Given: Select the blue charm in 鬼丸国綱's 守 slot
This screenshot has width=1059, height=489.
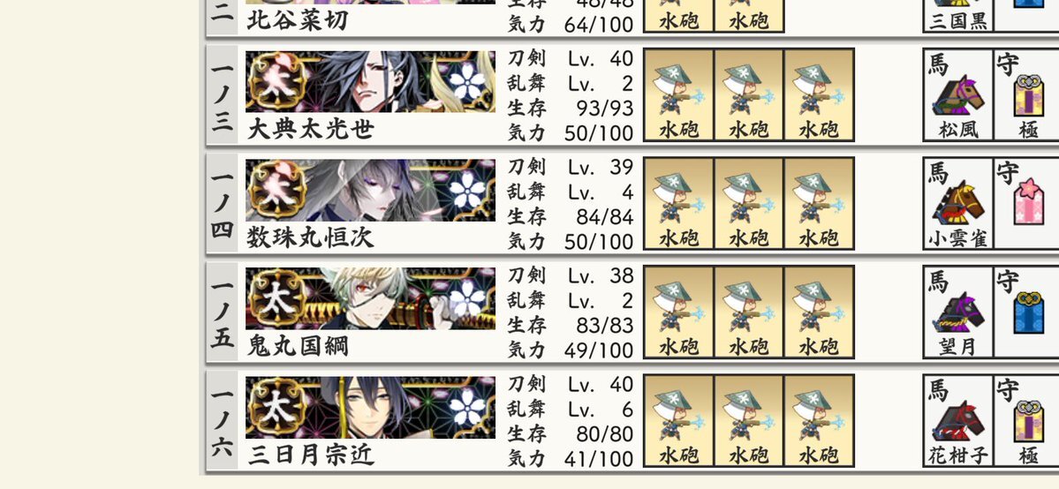Looking at the screenshot, I should pyautogui.click(x=1028, y=312).
